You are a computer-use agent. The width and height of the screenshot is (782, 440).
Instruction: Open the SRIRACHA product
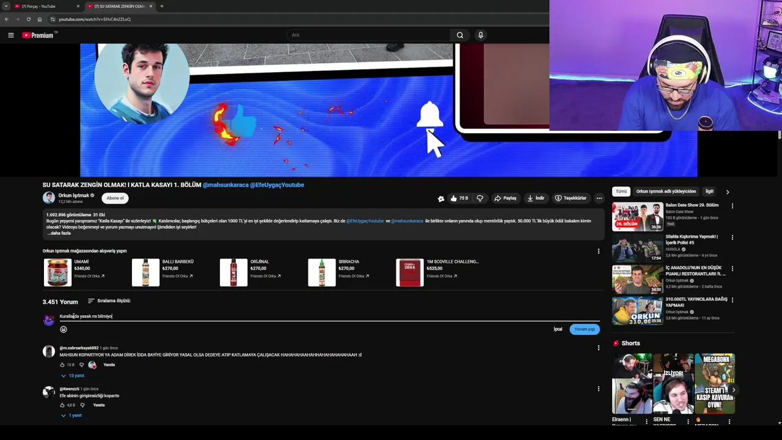click(339, 273)
